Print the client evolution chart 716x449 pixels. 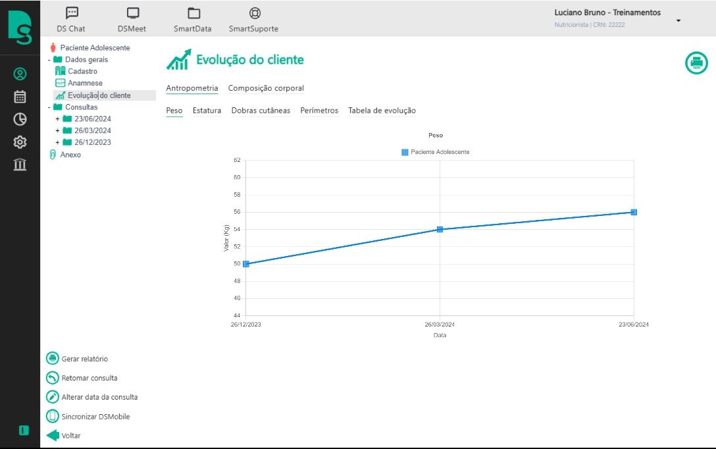pyautogui.click(x=696, y=63)
